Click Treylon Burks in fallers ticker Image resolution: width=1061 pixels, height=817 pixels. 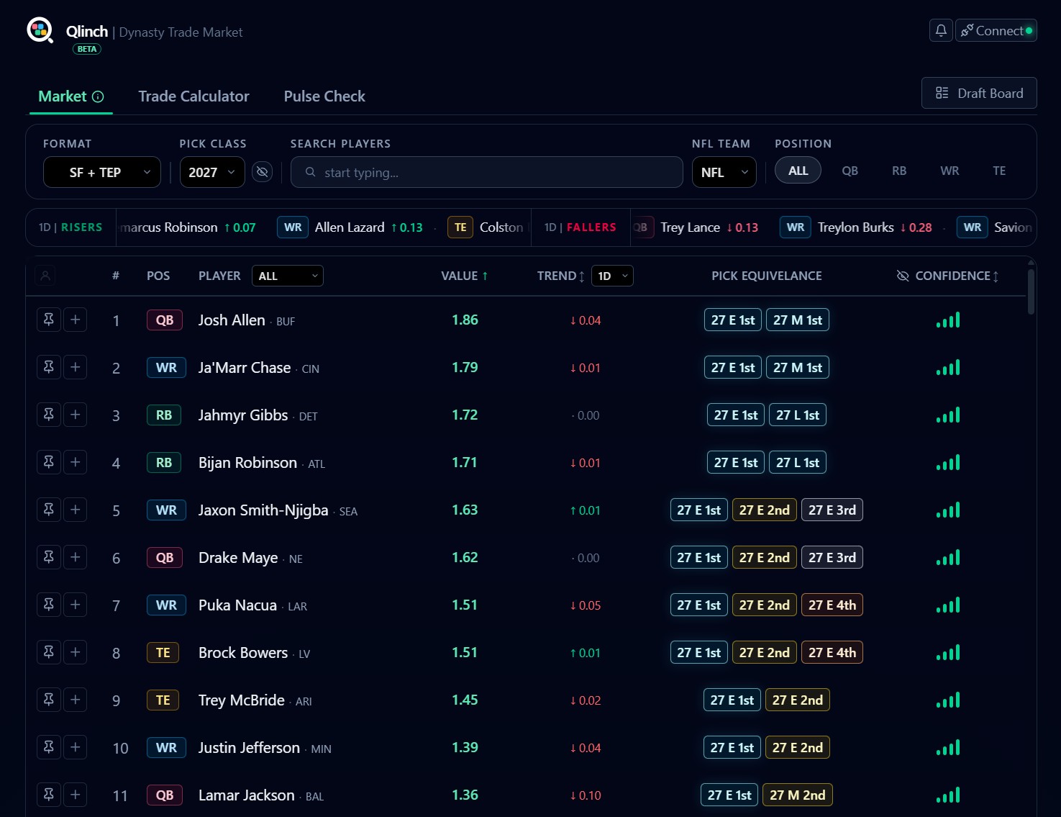click(x=855, y=227)
